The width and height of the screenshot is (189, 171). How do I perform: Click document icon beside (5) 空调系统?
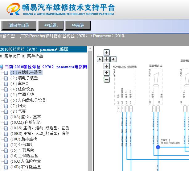[6, 95]
